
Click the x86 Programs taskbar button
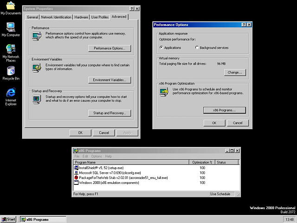pyautogui.click(x=43, y=220)
